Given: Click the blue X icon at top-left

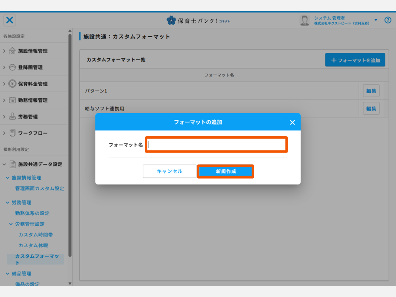Looking at the screenshot, I should click(10, 20).
